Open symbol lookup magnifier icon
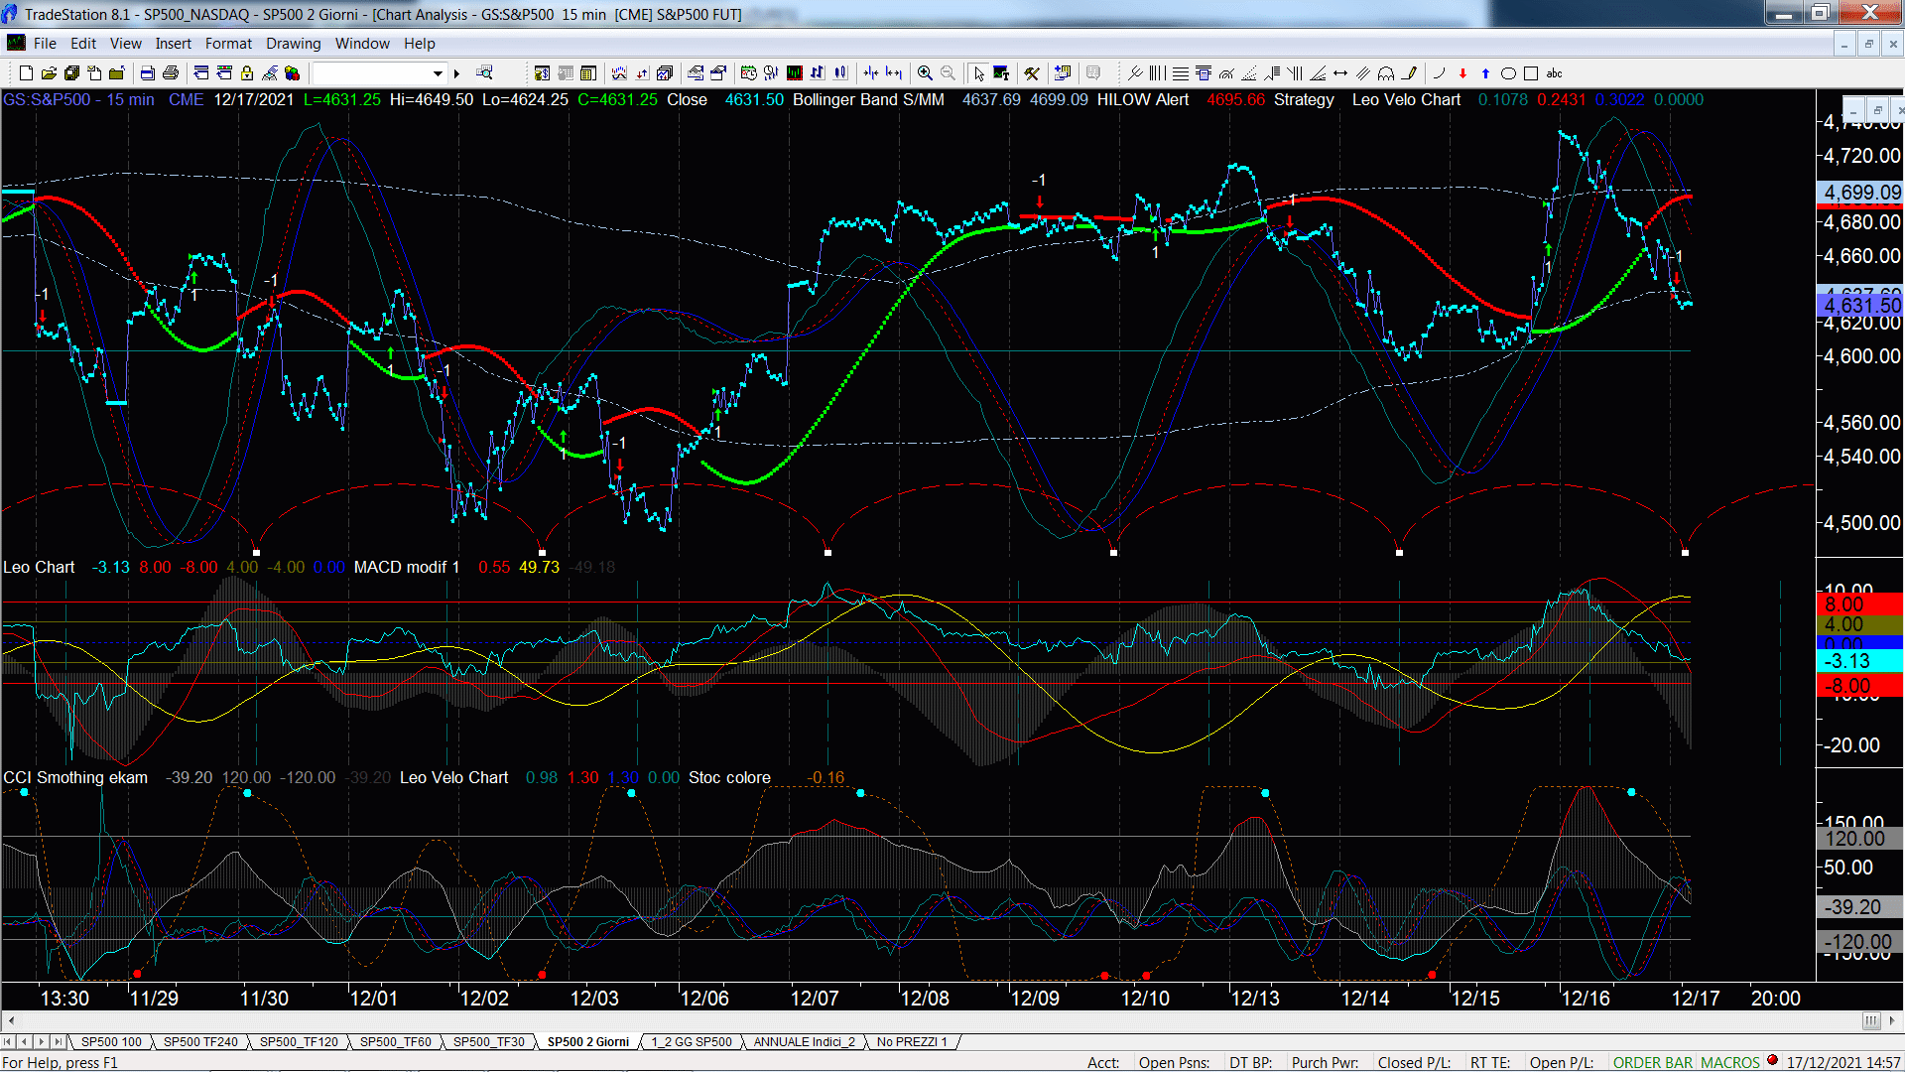This screenshot has height=1072, width=1905. click(x=484, y=73)
